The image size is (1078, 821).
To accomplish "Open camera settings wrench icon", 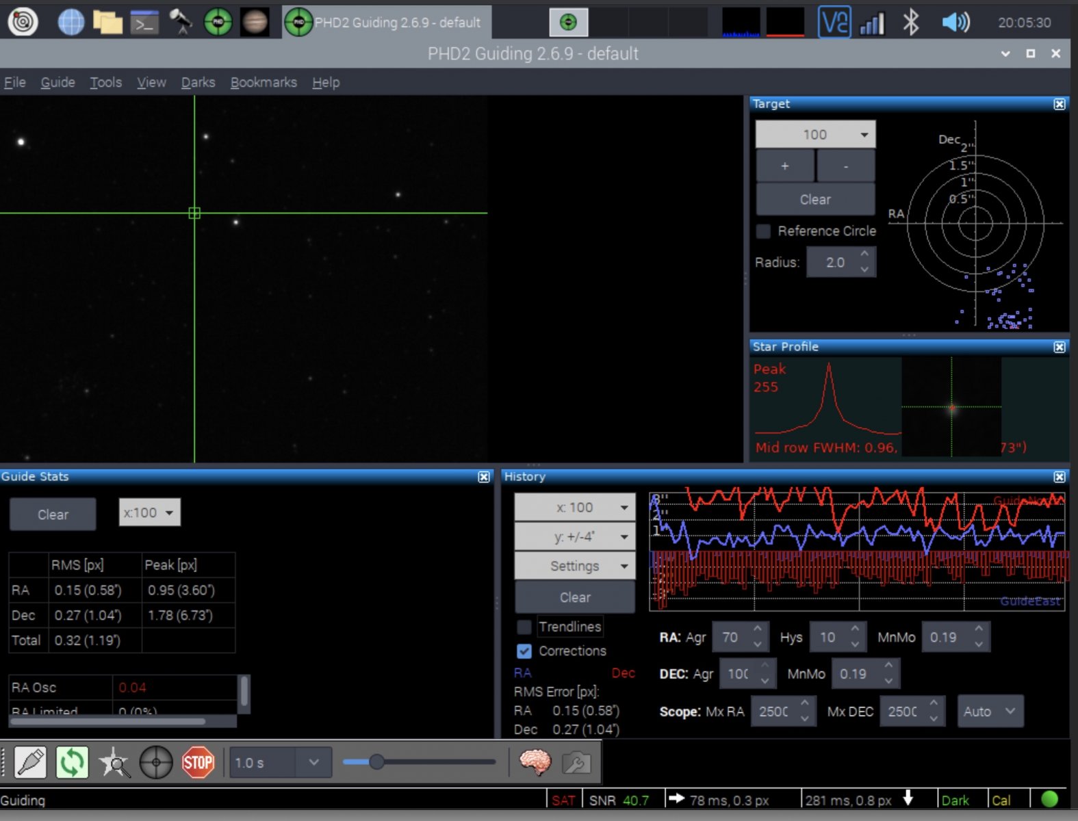I will point(576,762).
